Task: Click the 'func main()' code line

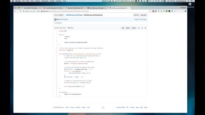Action: pyautogui.click(x=63, y=92)
